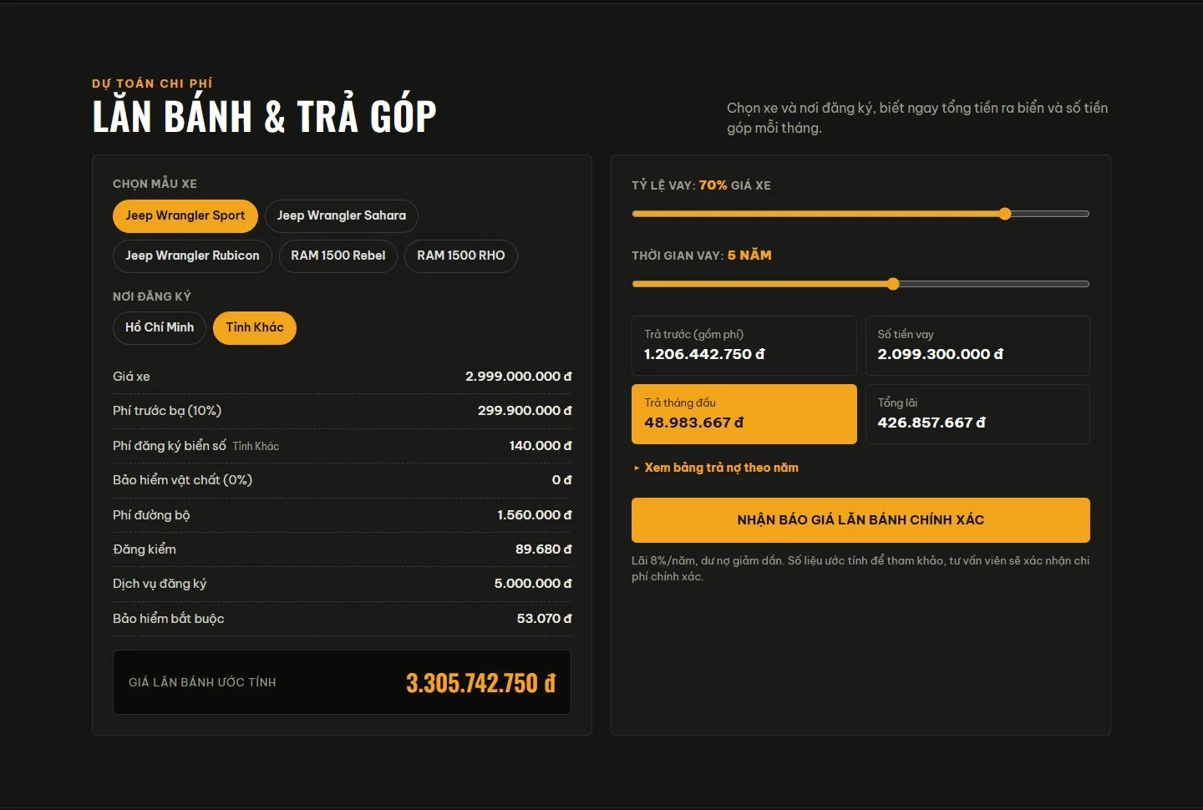Image resolution: width=1203 pixels, height=810 pixels.
Task: Click the Lãi 8%/năm disclaimer note
Action: tap(860, 569)
